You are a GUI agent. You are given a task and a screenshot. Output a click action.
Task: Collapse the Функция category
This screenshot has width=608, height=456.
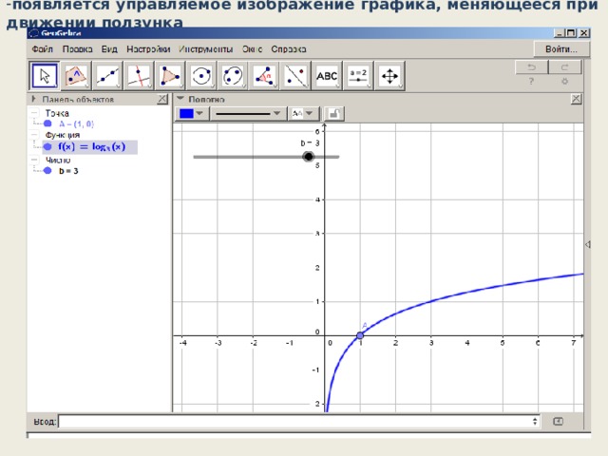pos(34,135)
